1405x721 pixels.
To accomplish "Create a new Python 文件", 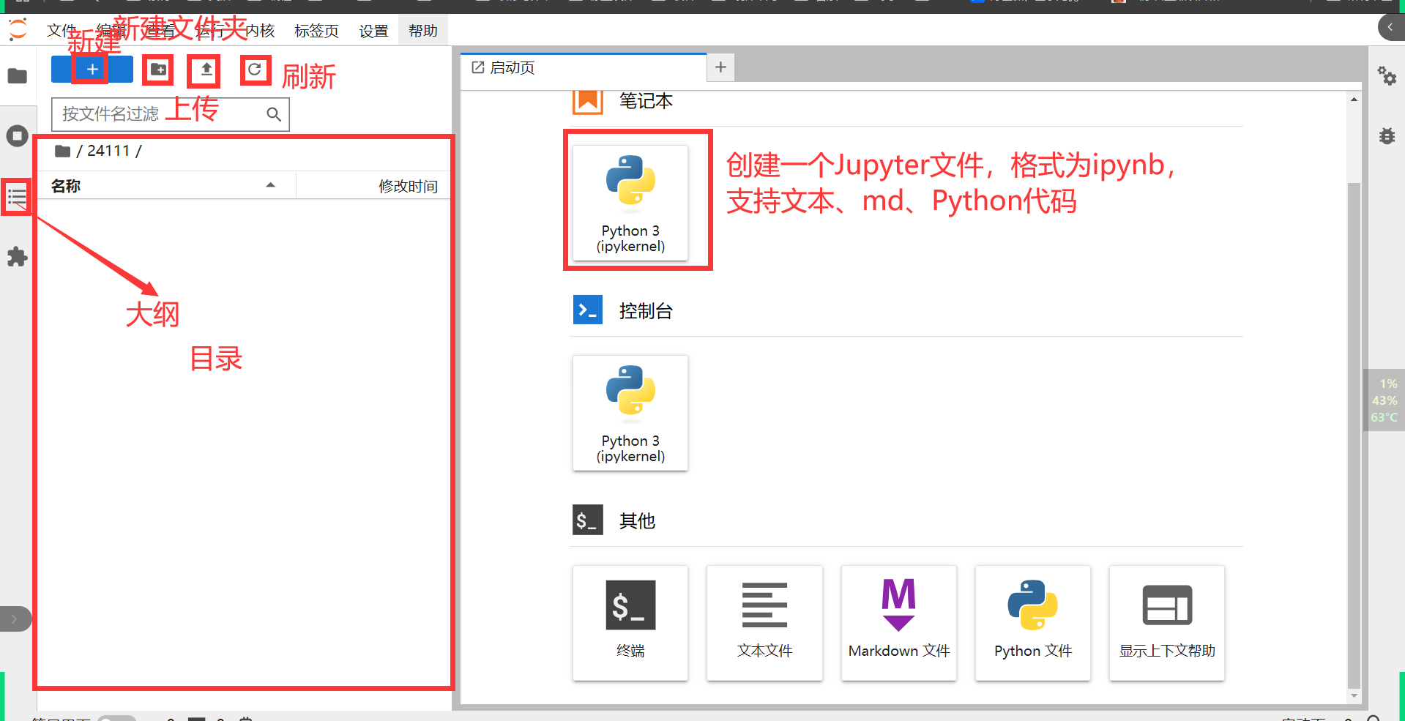I will pyautogui.click(x=1033, y=623).
